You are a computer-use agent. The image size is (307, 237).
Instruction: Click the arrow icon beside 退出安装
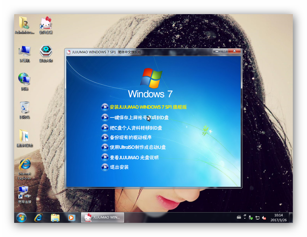point(105,167)
